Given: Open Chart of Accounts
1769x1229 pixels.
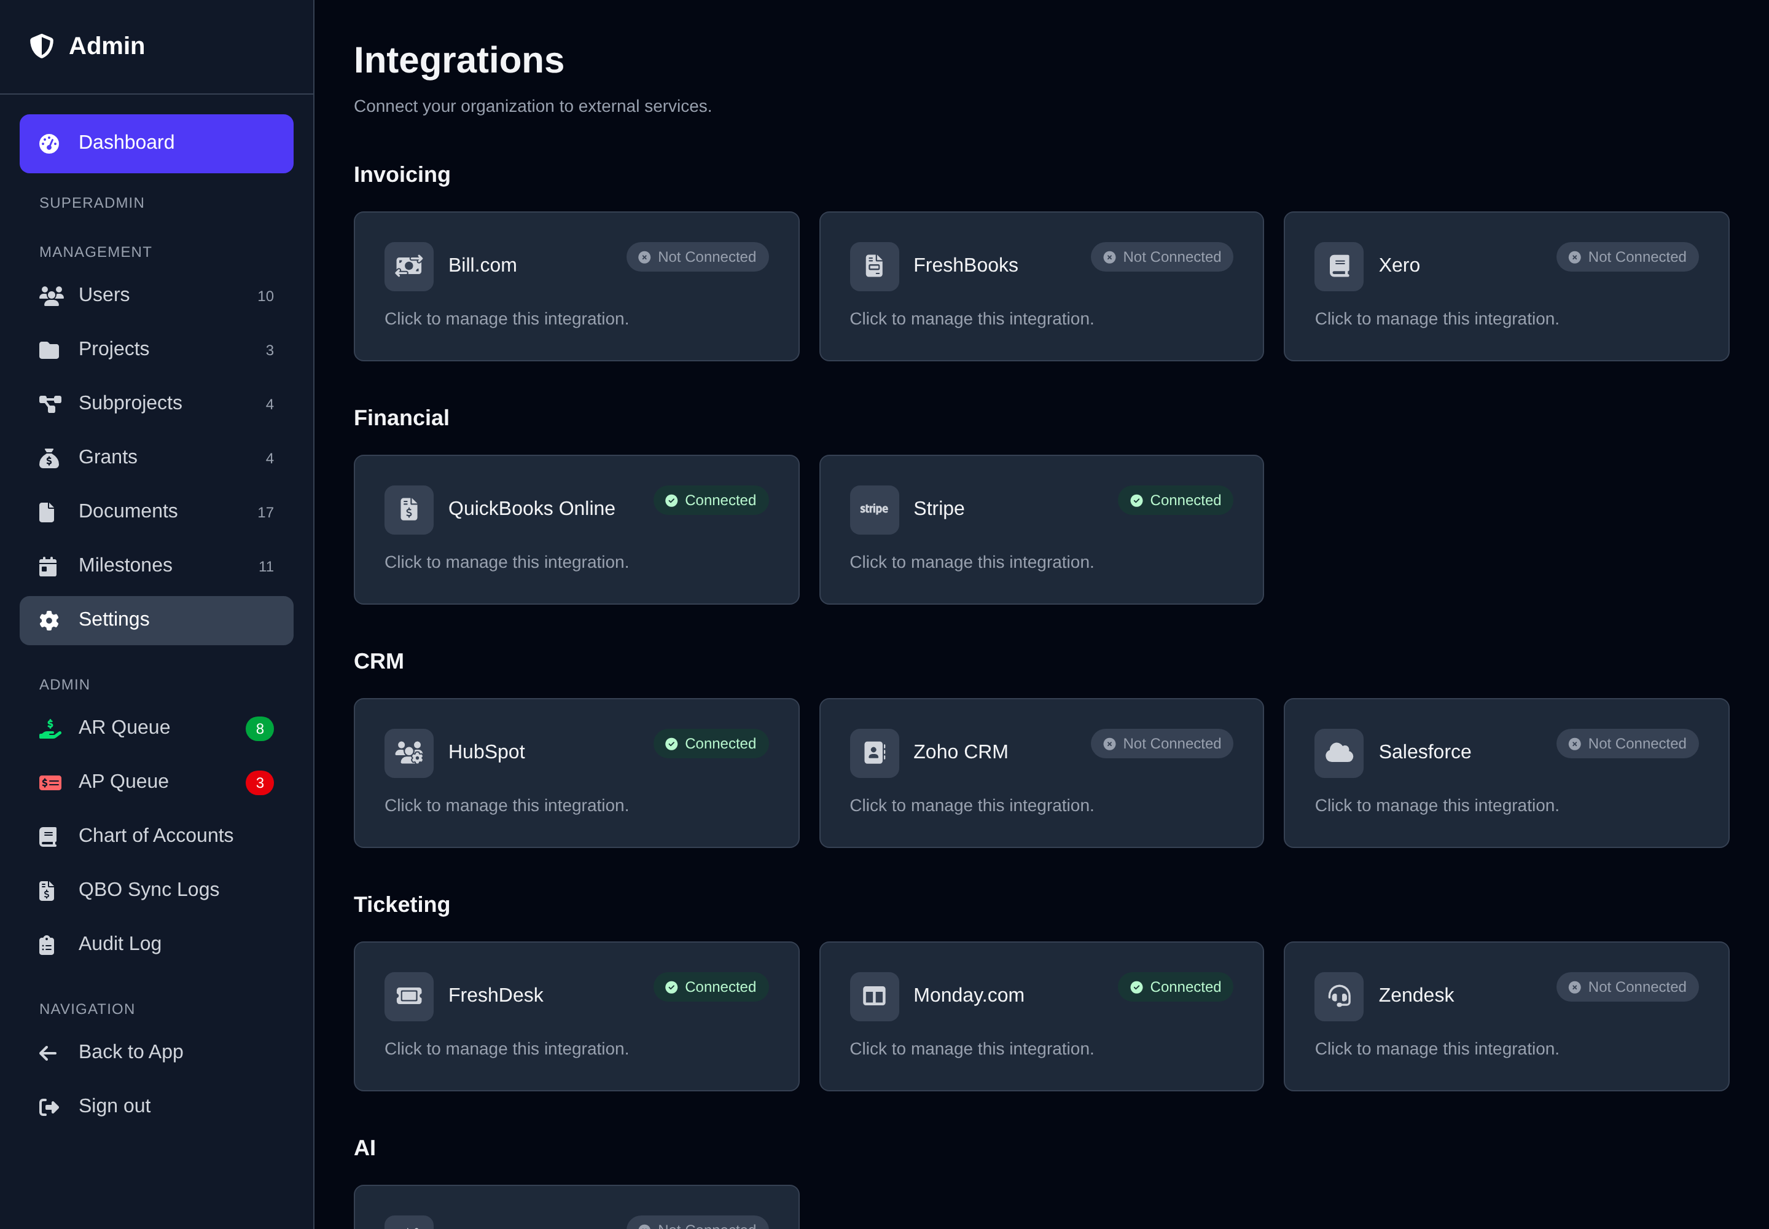Looking at the screenshot, I should tap(156, 836).
